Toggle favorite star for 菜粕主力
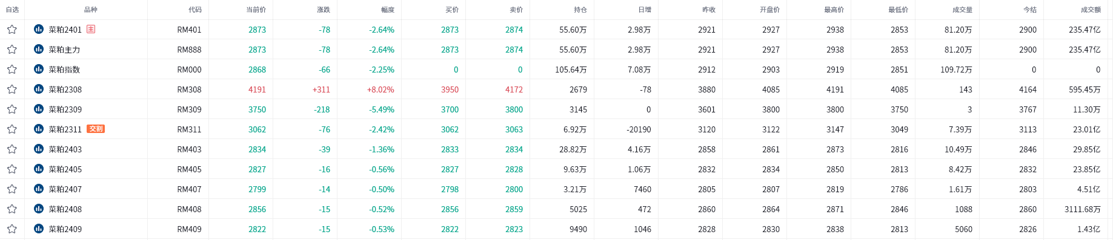This screenshot has height=240, width=1113. pyautogui.click(x=12, y=50)
